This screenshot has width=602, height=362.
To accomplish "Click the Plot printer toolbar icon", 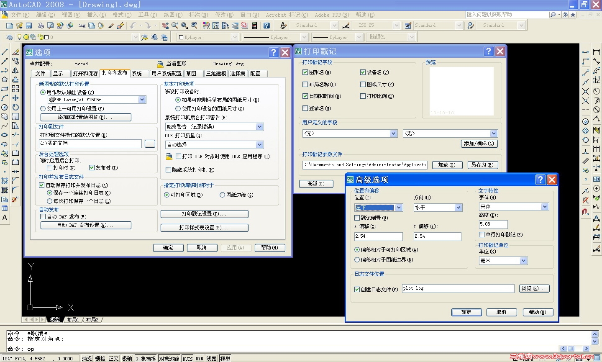I will point(41,26).
